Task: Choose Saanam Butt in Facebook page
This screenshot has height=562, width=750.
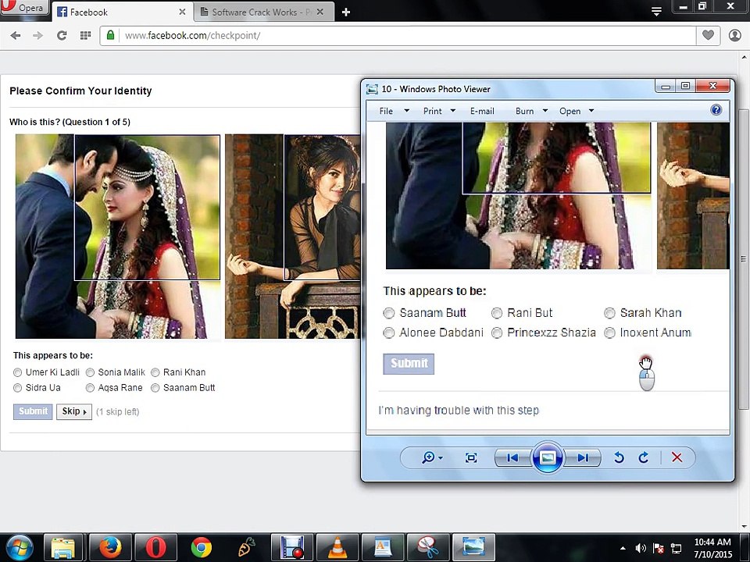Action: 155,388
